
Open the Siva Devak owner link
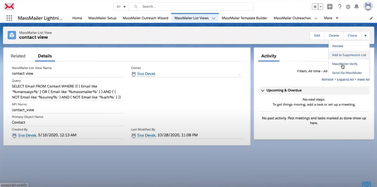pyautogui.click(x=146, y=74)
